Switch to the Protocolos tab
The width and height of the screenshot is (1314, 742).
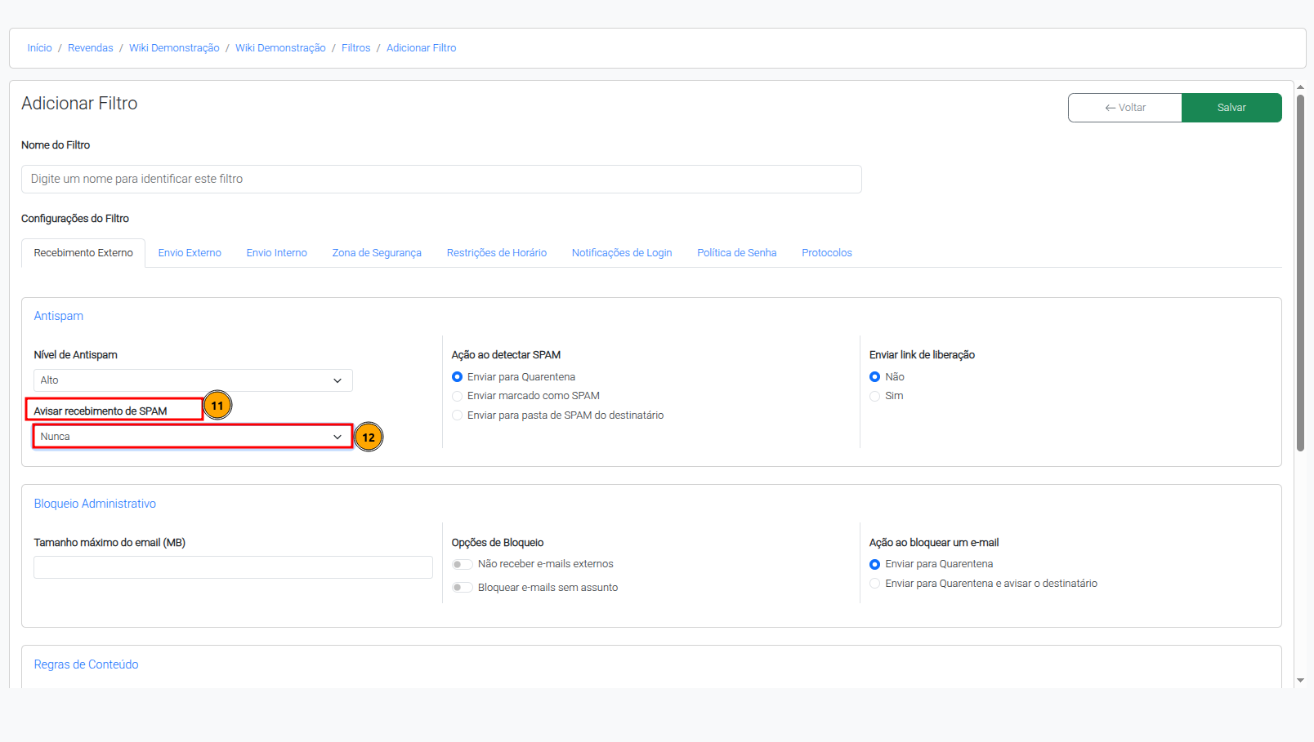tap(827, 253)
